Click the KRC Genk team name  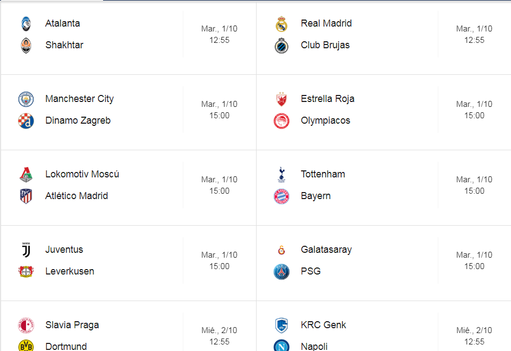click(x=323, y=325)
